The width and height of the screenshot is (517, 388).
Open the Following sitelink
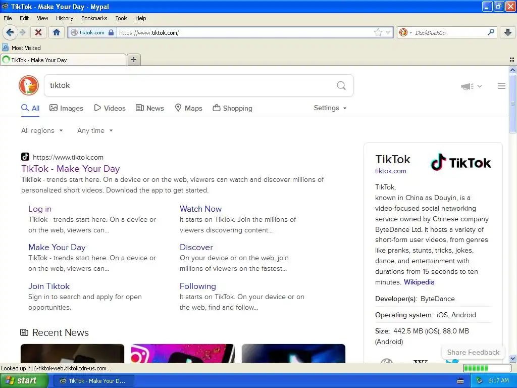pos(198,286)
